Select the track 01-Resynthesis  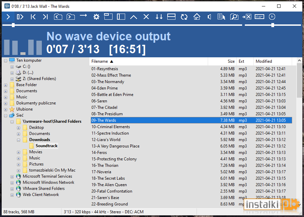(191, 69)
